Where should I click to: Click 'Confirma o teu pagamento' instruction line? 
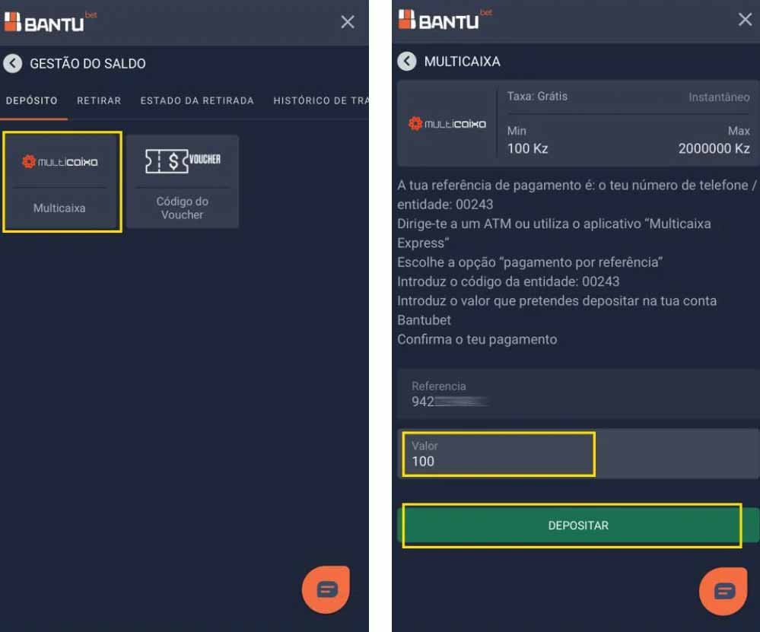pos(477,339)
